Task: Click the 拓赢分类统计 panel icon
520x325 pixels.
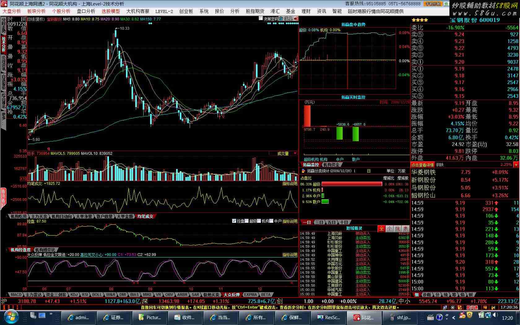Action: point(304,171)
